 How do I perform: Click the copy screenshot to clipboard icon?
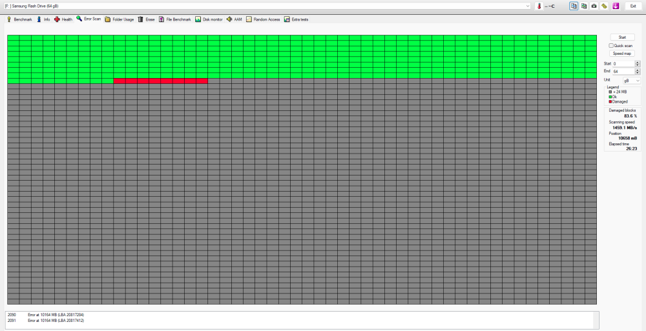(x=584, y=6)
